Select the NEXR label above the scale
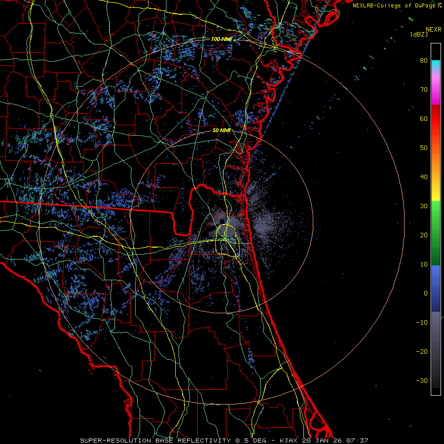The height and width of the screenshot is (444, 444). click(433, 30)
